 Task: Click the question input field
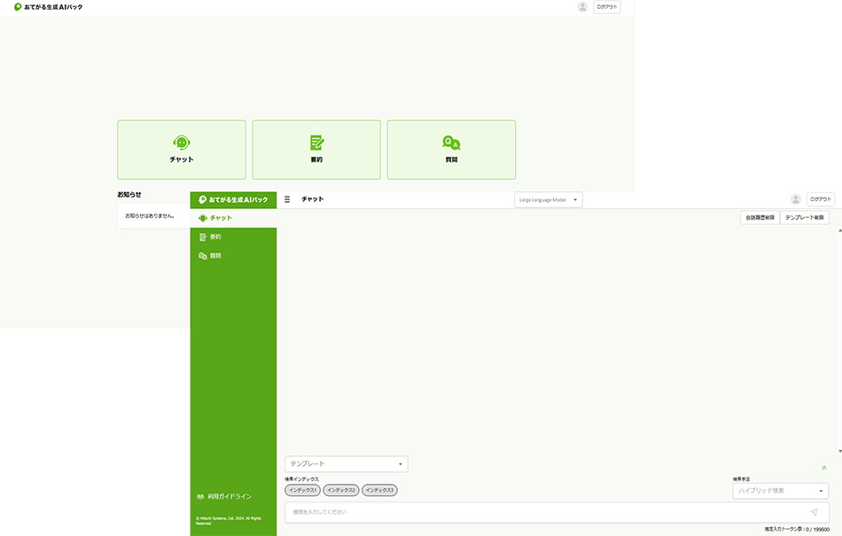[557, 512]
